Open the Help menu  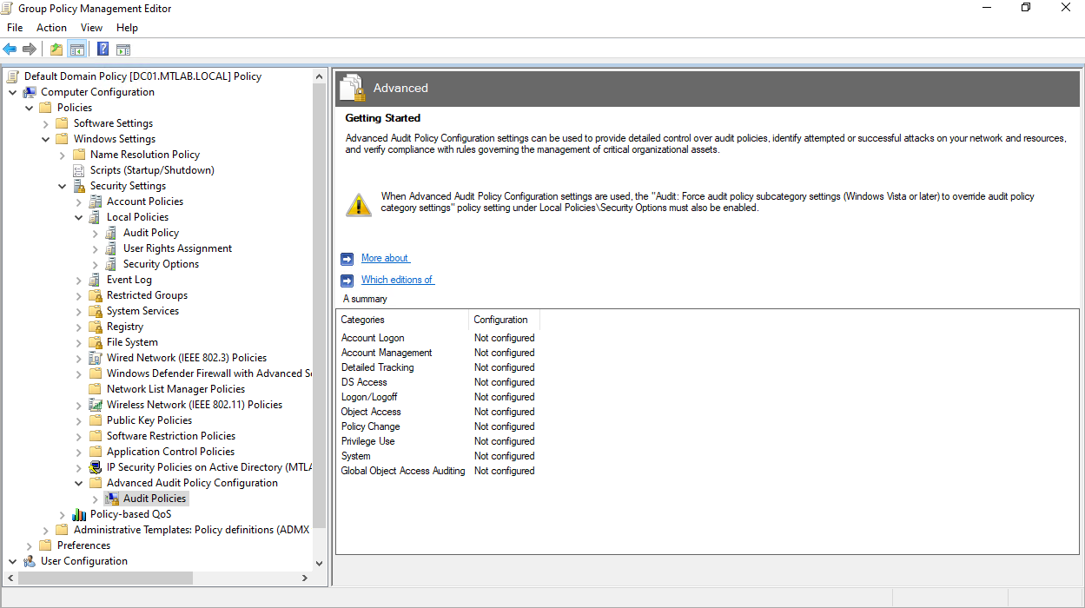[x=127, y=28]
